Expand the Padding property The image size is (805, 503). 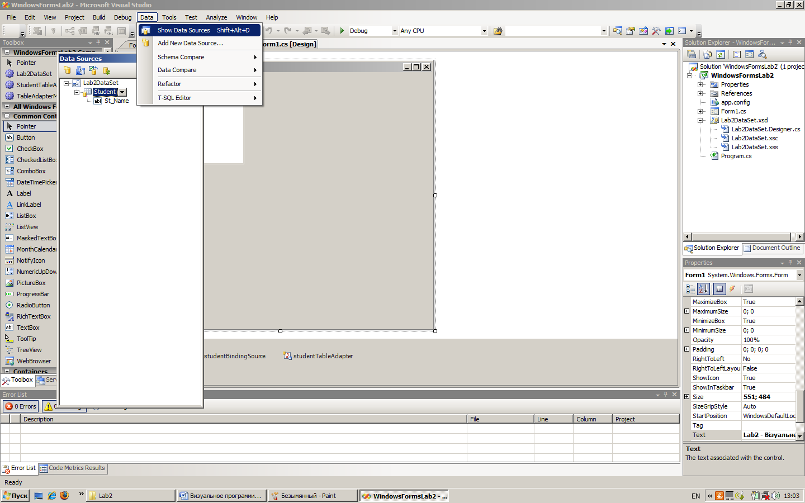(x=687, y=349)
